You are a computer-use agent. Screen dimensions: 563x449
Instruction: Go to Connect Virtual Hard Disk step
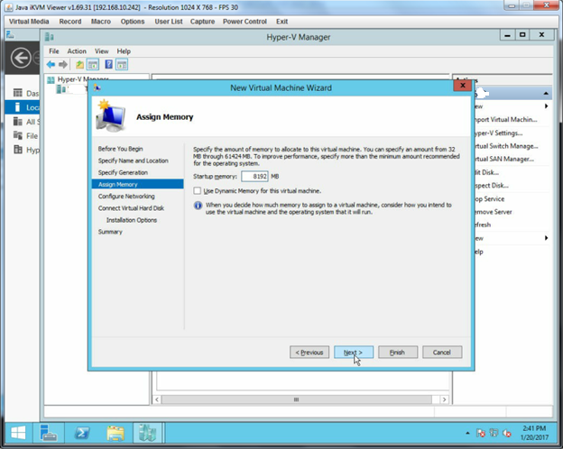click(x=131, y=207)
